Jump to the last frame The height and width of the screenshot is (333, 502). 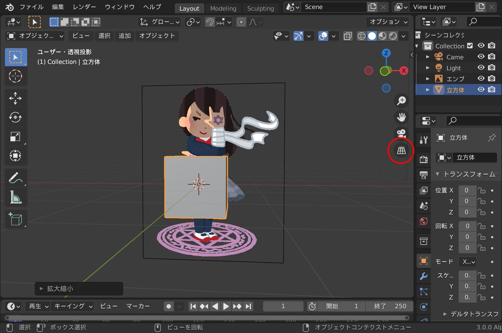point(248,306)
